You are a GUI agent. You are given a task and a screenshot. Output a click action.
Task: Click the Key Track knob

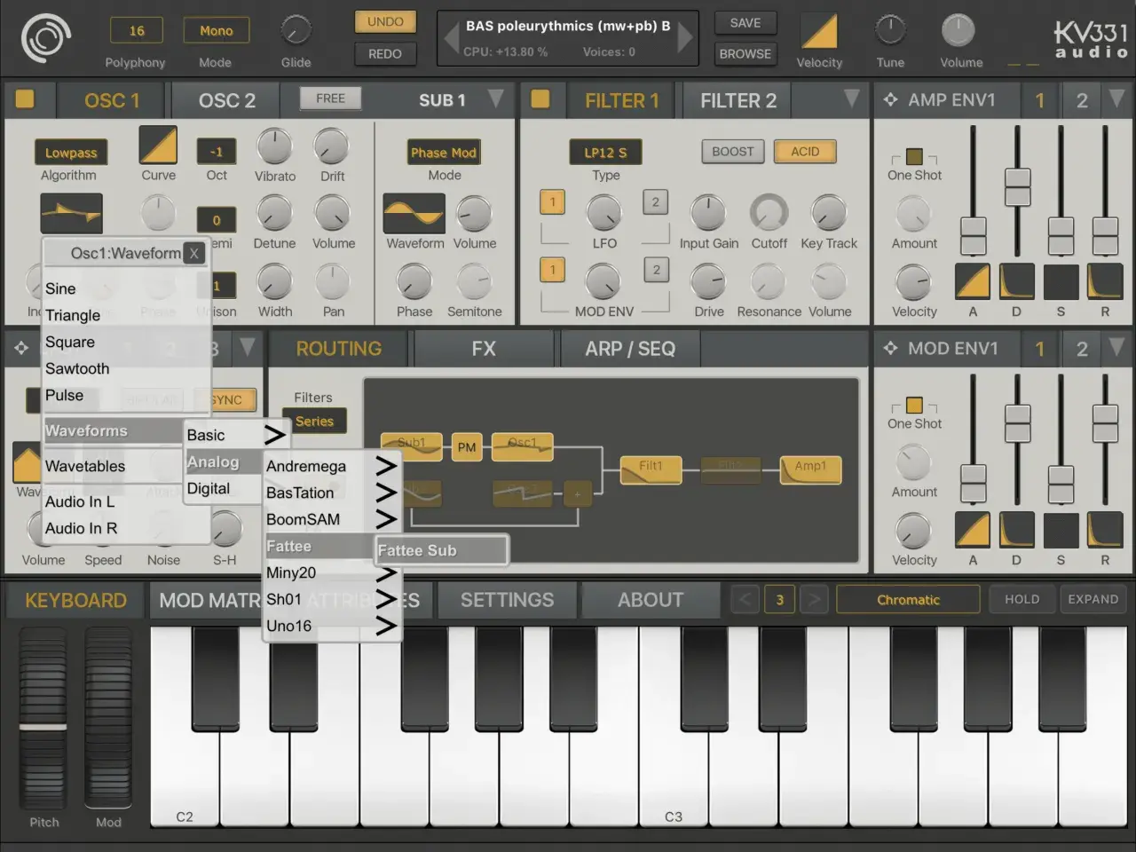pyautogui.click(x=829, y=213)
